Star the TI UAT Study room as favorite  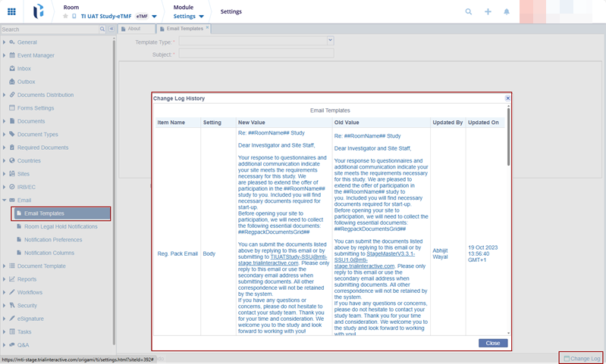pos(66,16)
